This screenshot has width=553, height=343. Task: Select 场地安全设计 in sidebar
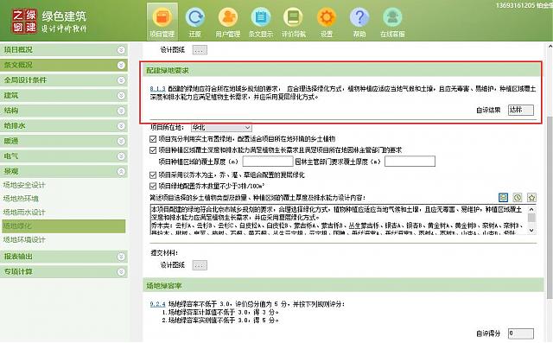pyautogui.click(x=24, y=185)
